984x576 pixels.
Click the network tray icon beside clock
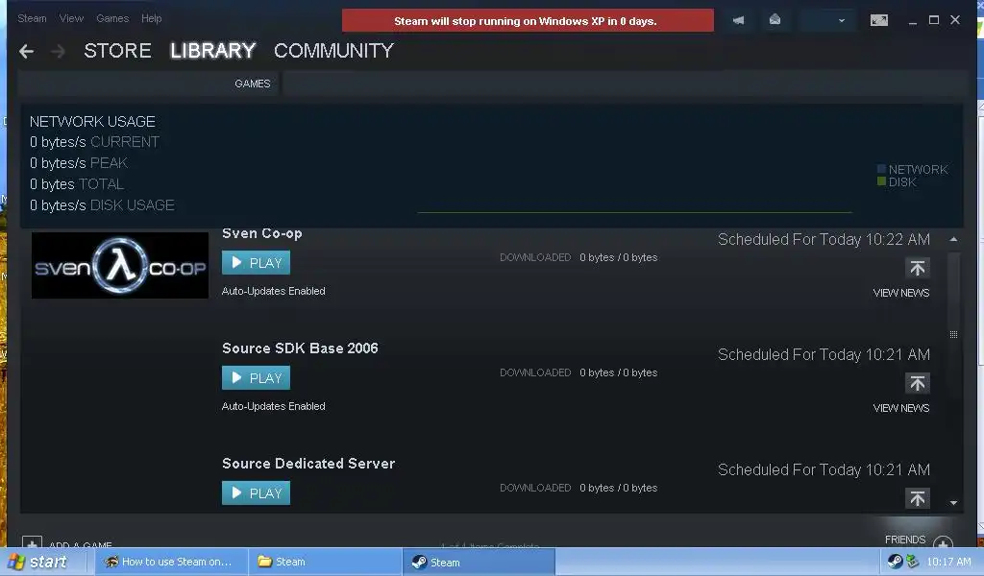[x=912, y=562]
